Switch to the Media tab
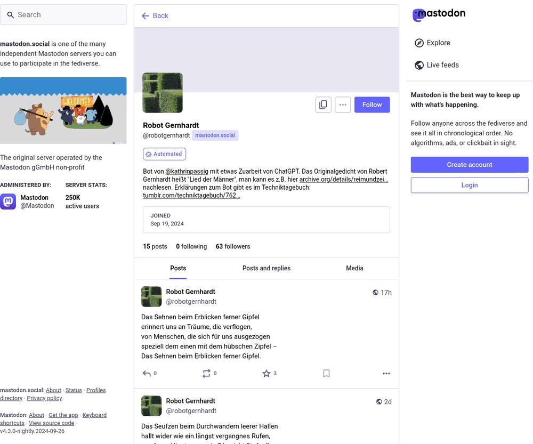 tap(354, 268)
